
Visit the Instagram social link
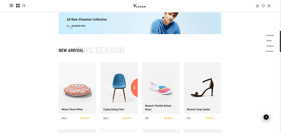pos(270,46)
